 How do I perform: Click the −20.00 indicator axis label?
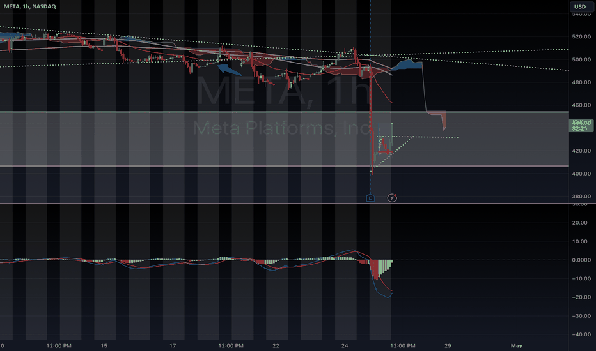point(581,297)
